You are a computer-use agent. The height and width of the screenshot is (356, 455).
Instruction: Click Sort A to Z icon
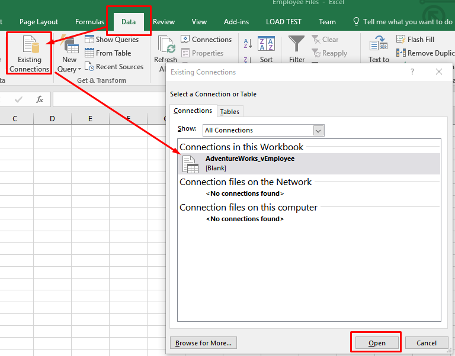(248, 43)
